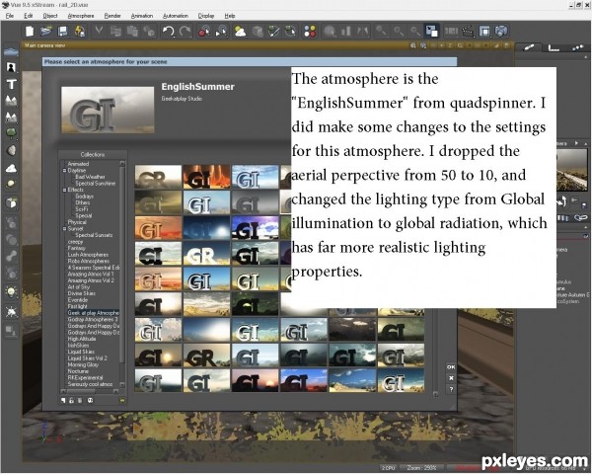The image size is (592, 474).
Task: Select the High Altitude collection
Action: (x=82, y=339)
